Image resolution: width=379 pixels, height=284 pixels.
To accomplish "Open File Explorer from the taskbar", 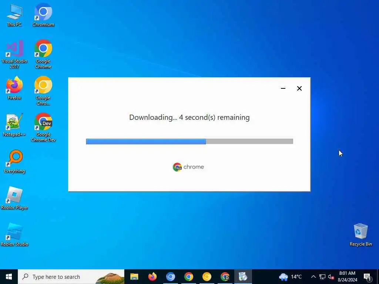I will coord(134,277).
